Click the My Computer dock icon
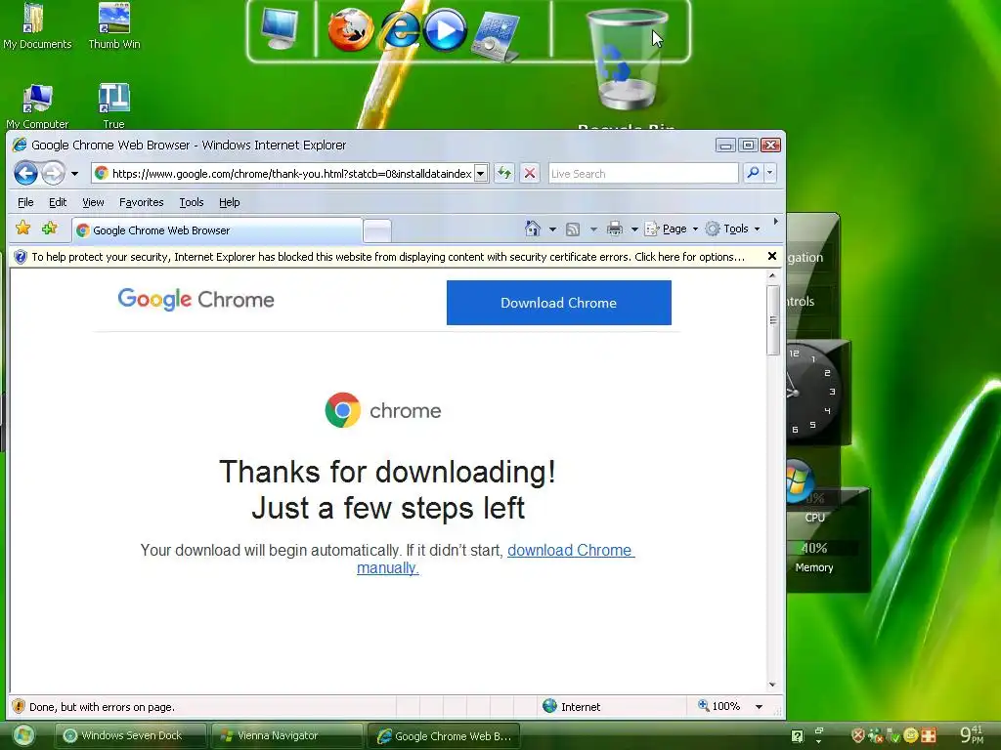Image resolution: width=1001 pixels, height=750 pixels. [x=281, y=29]
